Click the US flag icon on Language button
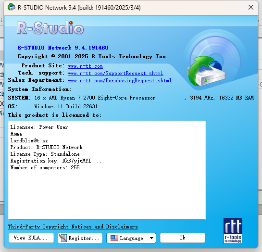Viewport: 262px width, 252px height. [114, 238]
